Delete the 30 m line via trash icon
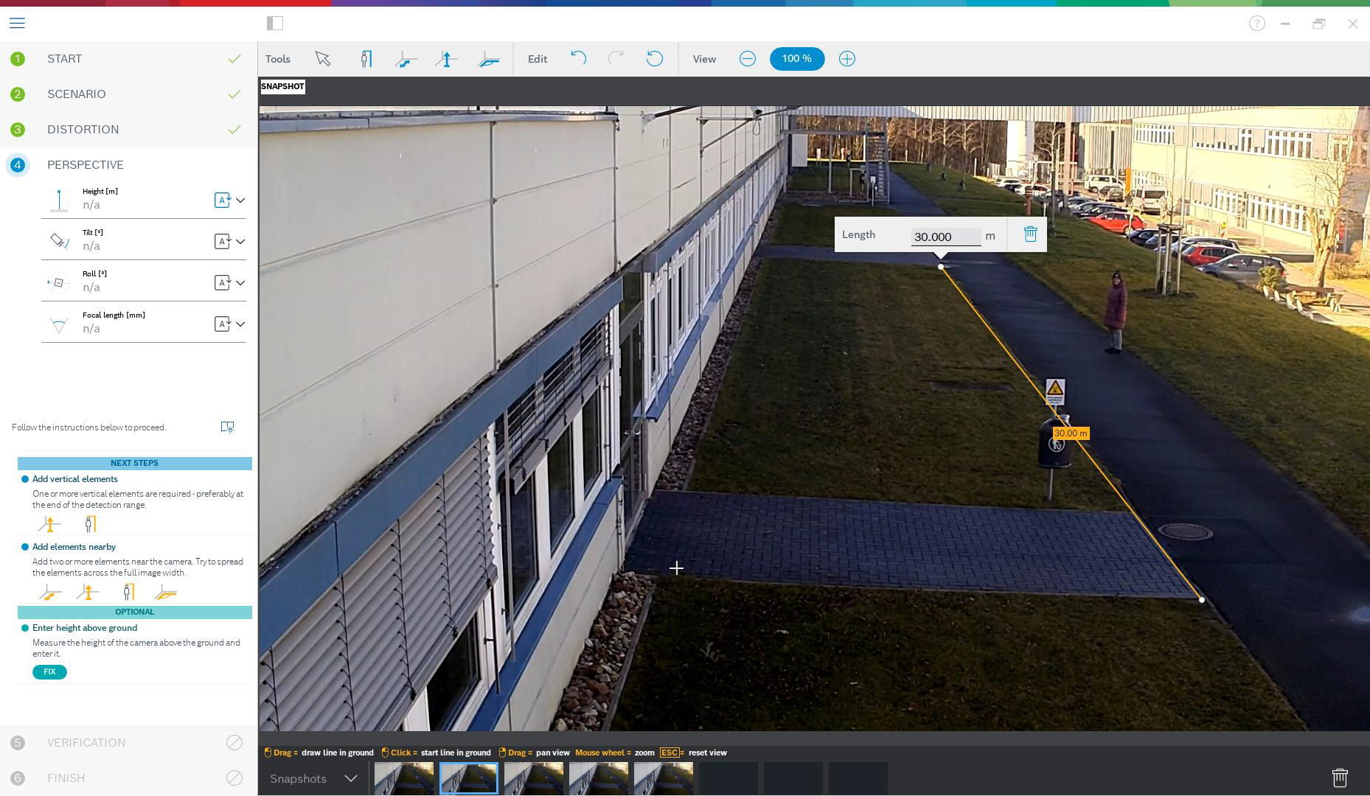 click(1030, 234)
